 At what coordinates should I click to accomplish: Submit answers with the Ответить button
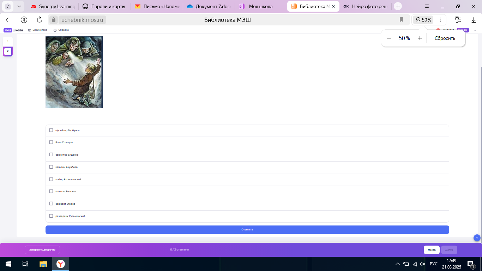247,229
